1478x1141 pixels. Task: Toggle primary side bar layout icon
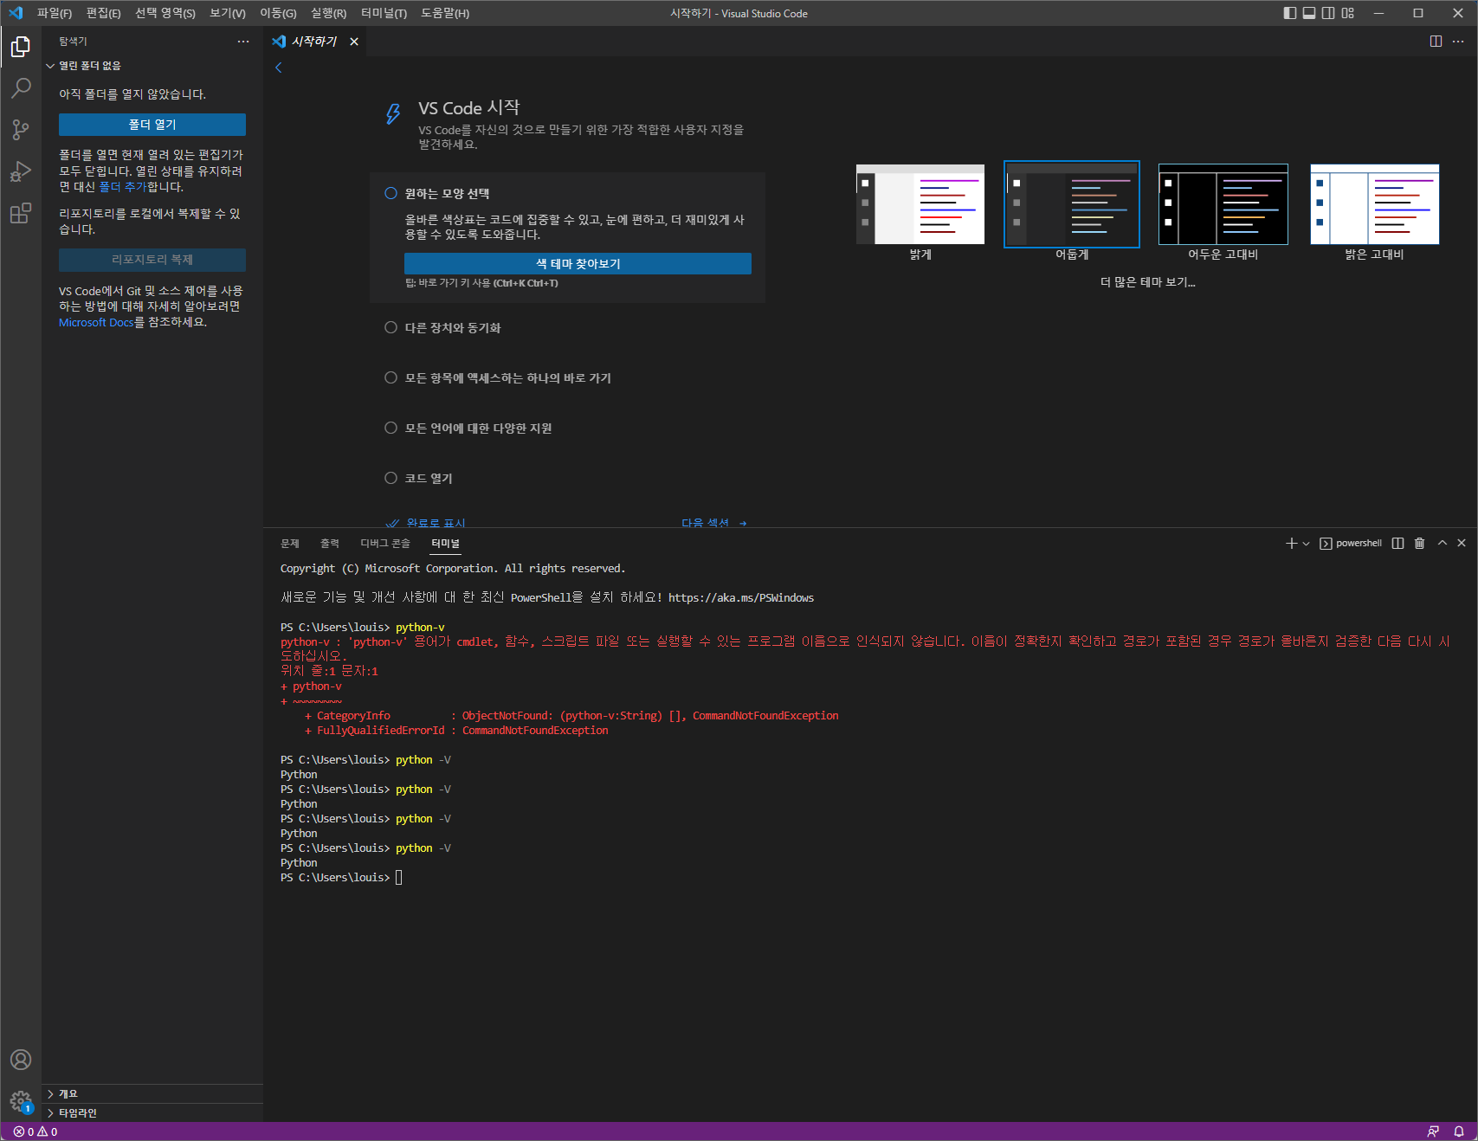1290,13
